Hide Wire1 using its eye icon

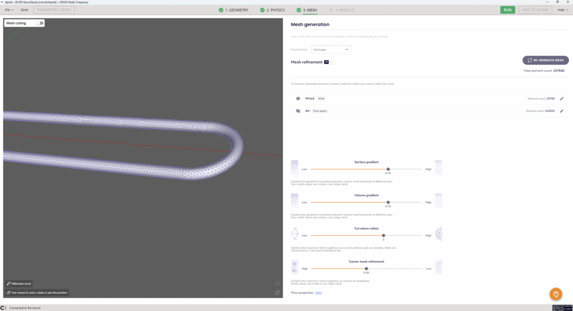298,98
